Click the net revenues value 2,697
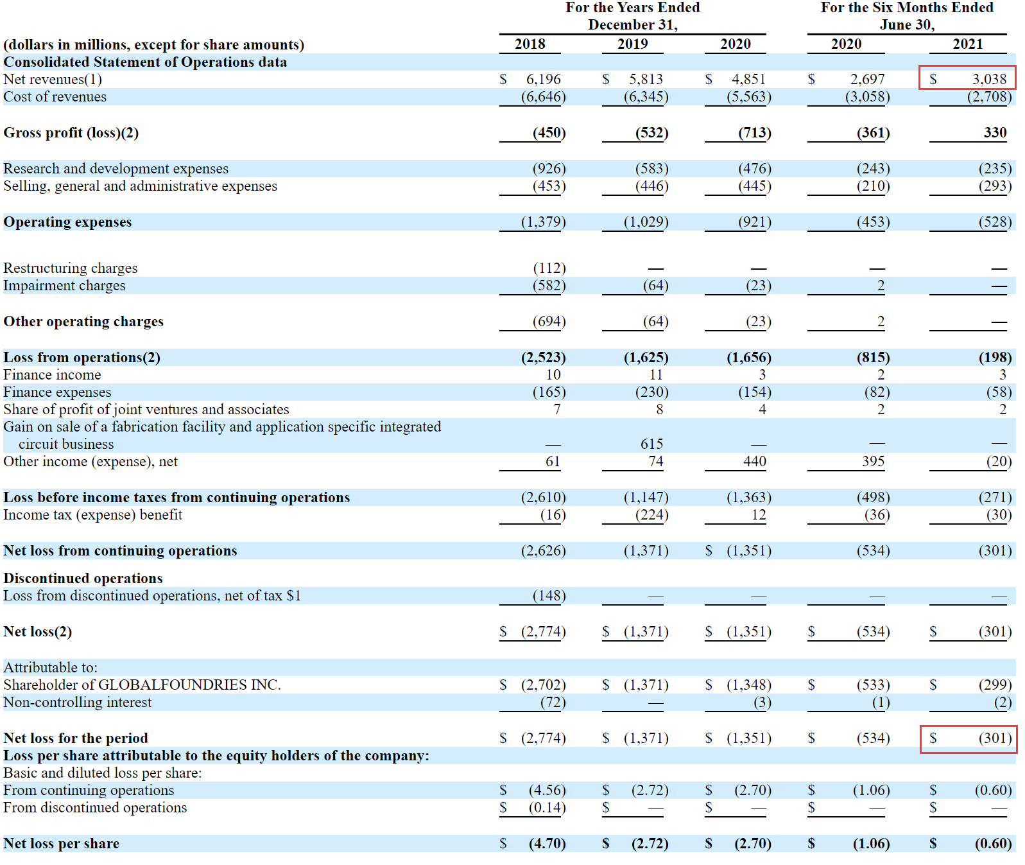 [x=868, y=79]
